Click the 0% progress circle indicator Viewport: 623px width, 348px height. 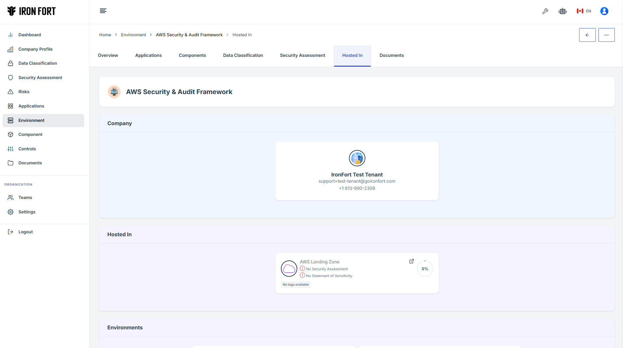tap(425, 269)
